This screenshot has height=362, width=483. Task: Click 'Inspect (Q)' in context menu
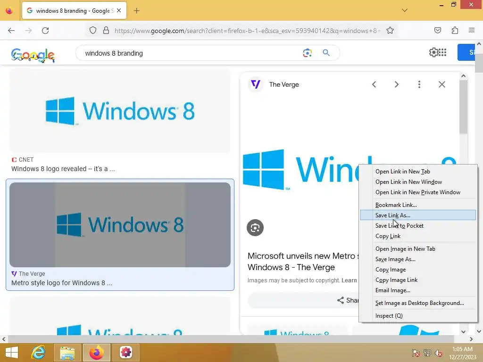(418, 316)
